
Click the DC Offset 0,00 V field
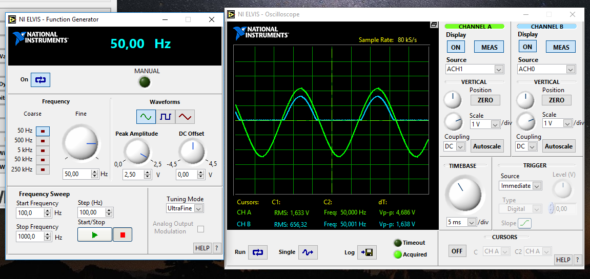187,175
